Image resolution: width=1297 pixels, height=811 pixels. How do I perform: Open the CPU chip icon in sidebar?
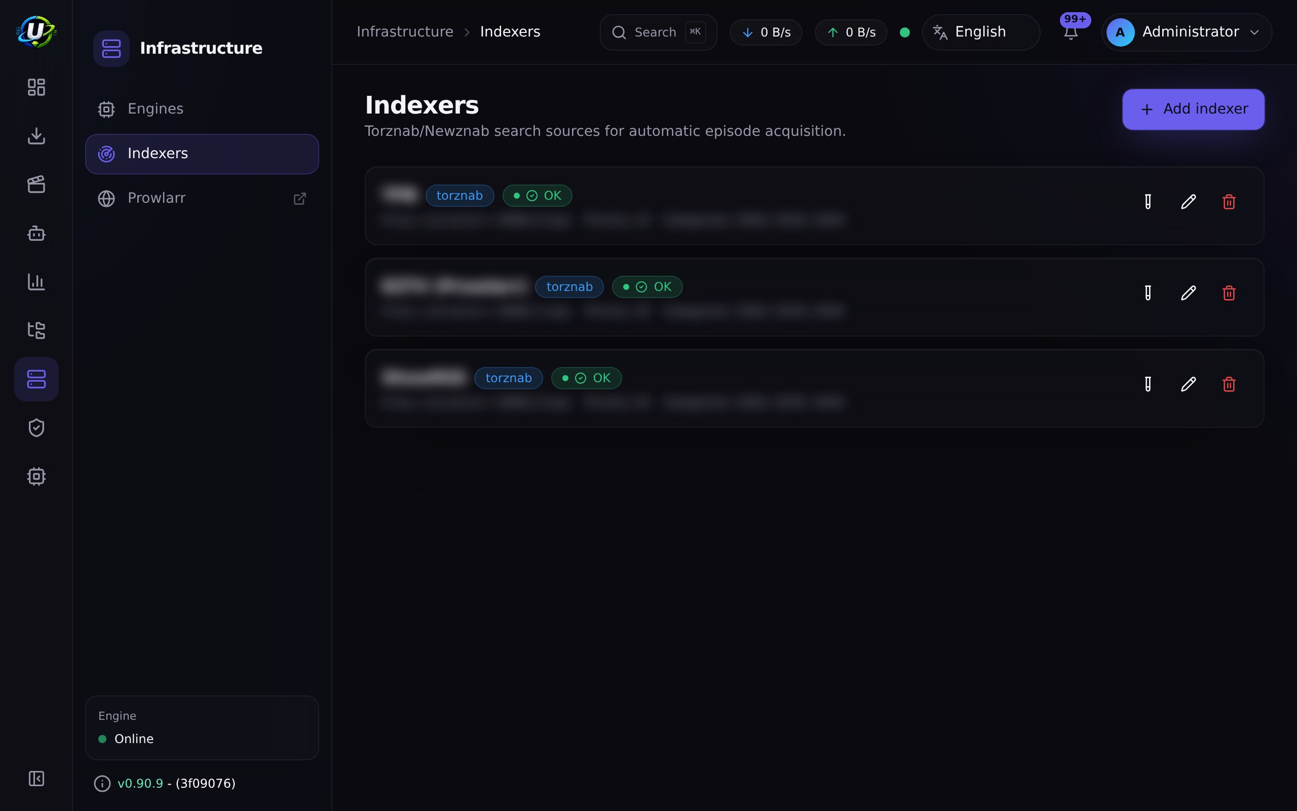click(x=36, y=476)
